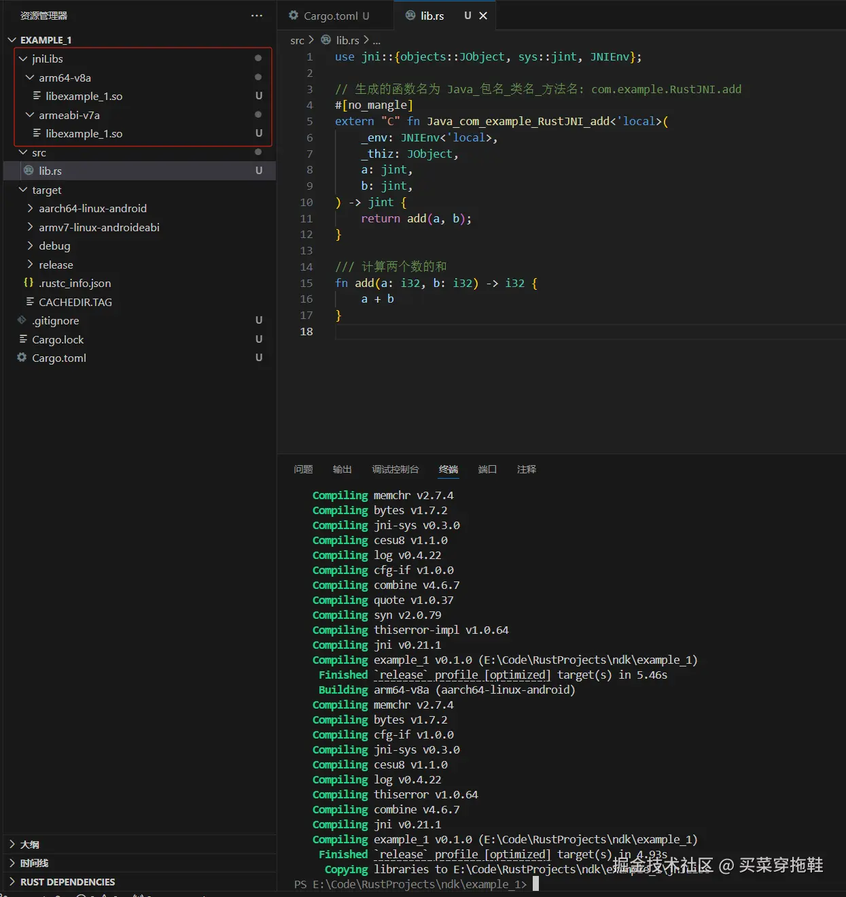Collapse the jniLibs folder
This screenshot has width=846, height=897.
[x=23, y=59]
